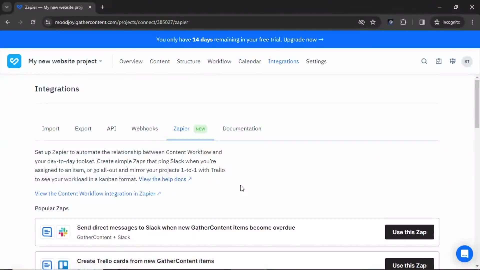The image size is (480, 270).
Task: Click the Trello logo icon
Action: pyautogui.click(x=63, y=264)
